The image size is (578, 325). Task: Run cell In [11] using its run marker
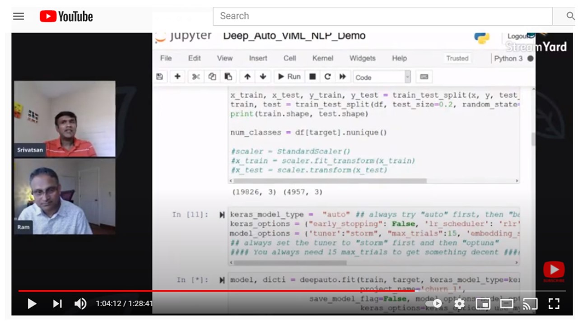click(x=222, y=215)
